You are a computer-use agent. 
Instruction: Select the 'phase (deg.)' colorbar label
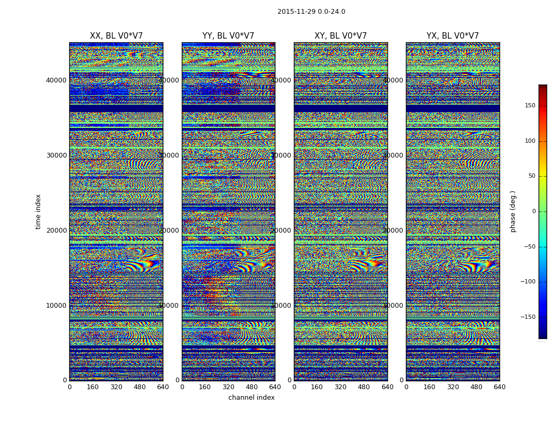coord(513,212)
